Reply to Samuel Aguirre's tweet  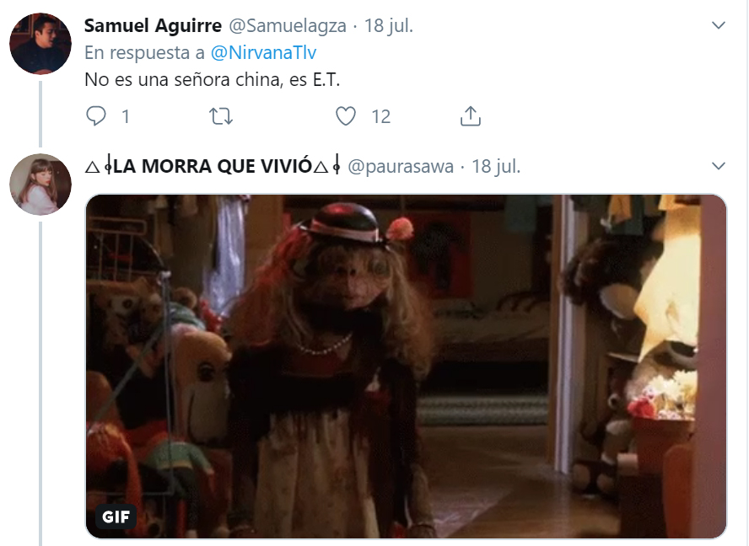coord(96,116)
